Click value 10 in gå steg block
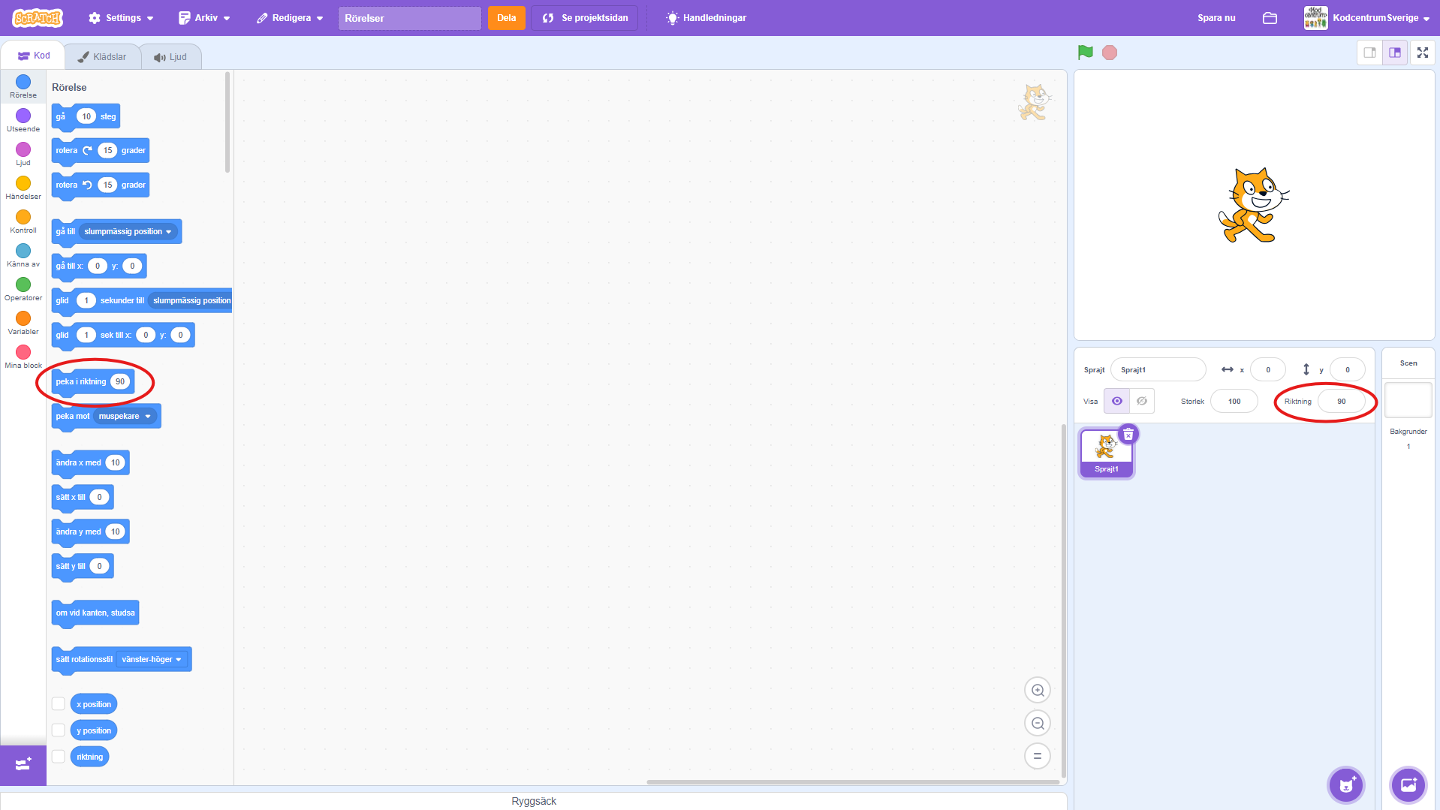1440x810 pixels. 86,116
